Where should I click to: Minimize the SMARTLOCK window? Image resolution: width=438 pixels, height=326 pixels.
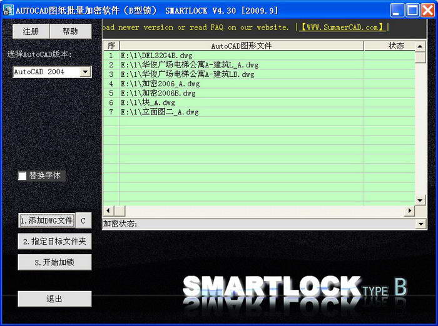pos(397,11)
